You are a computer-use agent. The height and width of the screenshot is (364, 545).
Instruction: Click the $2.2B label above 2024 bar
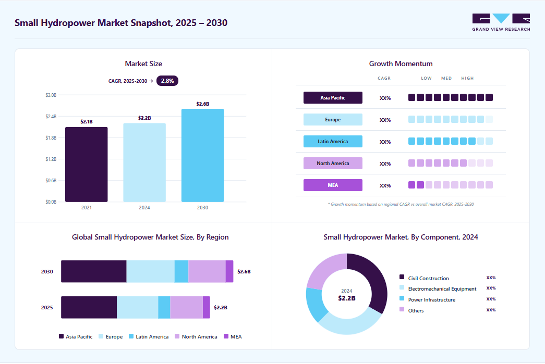(x=144, y=118)
